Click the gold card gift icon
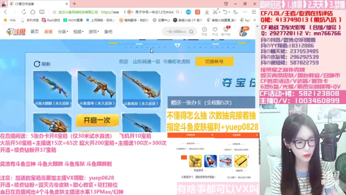 pyautogui.click(x=241, y=161)
